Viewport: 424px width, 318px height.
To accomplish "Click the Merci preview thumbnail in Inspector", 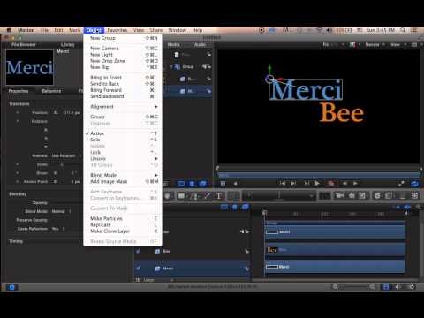I will pos(30,67).
